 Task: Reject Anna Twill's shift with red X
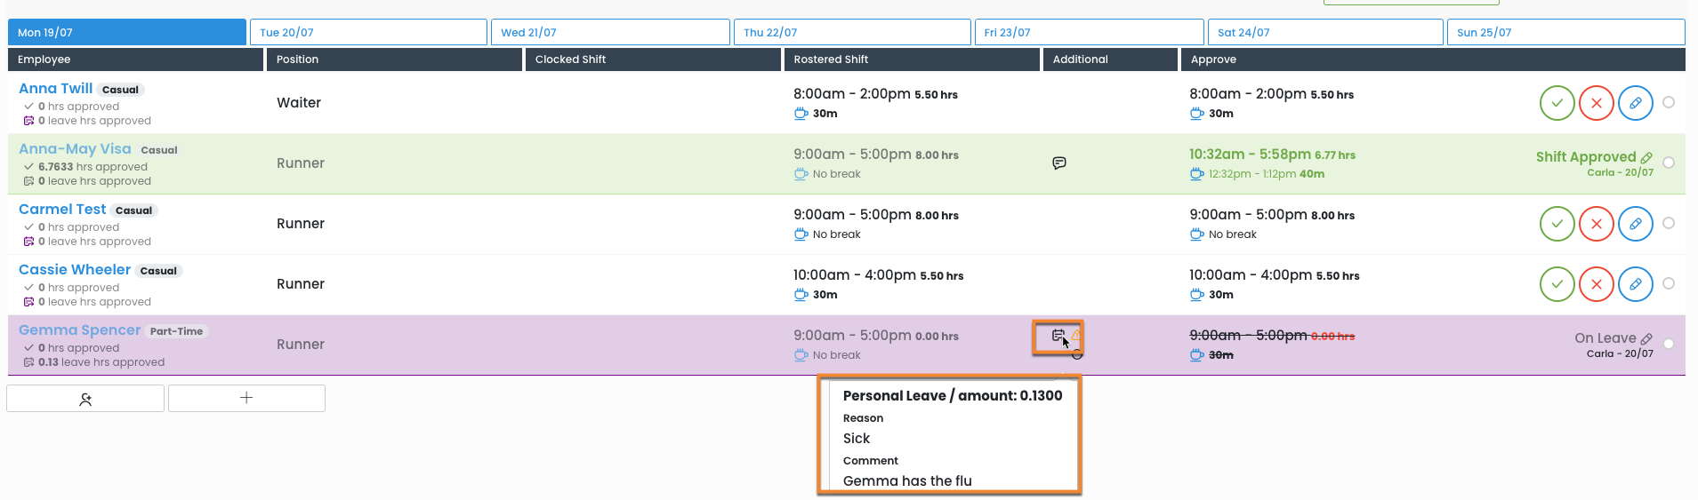1596,103
